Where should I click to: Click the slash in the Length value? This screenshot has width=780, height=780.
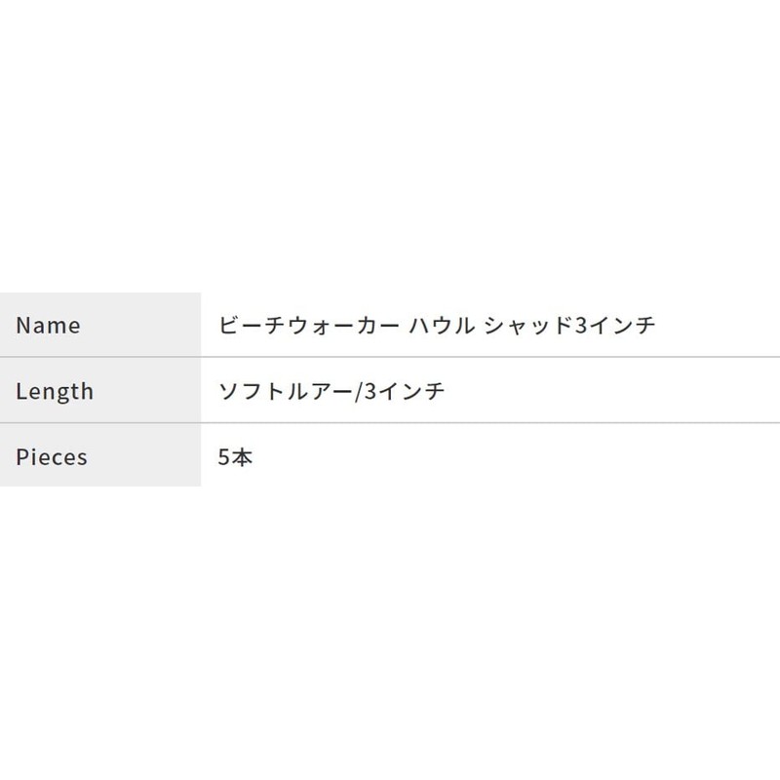pos(358,392)
